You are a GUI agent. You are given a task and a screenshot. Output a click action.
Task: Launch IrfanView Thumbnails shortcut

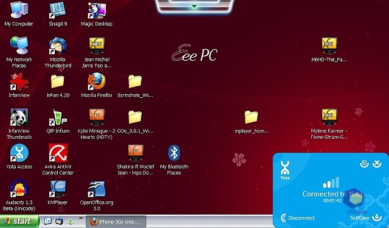[19, 124]
